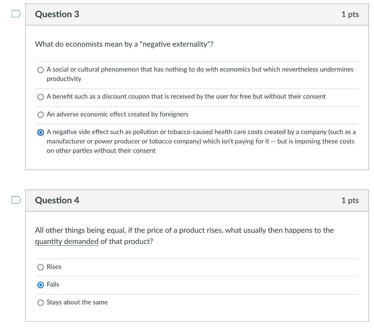Image resolution: width=374 pixels, height=330 pixels.
Task: Click the "Question 3" header title
Action: [x=57, y=14]
